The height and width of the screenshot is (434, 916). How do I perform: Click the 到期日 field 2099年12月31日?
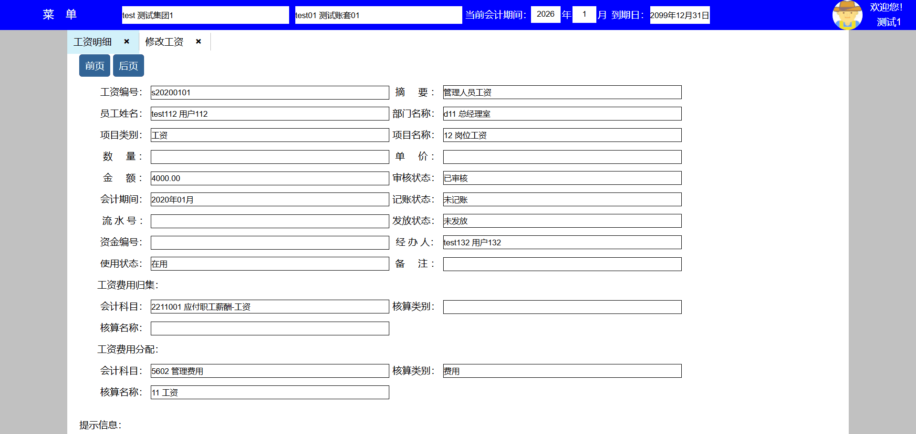679,15
